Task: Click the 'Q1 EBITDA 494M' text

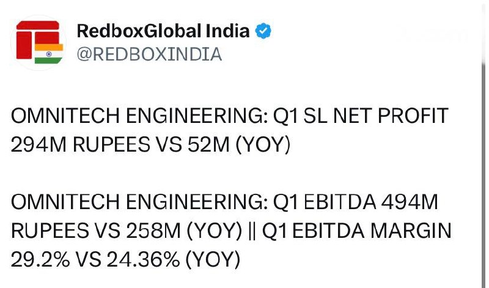Action: pyautogui.click(x=356, y=202)
